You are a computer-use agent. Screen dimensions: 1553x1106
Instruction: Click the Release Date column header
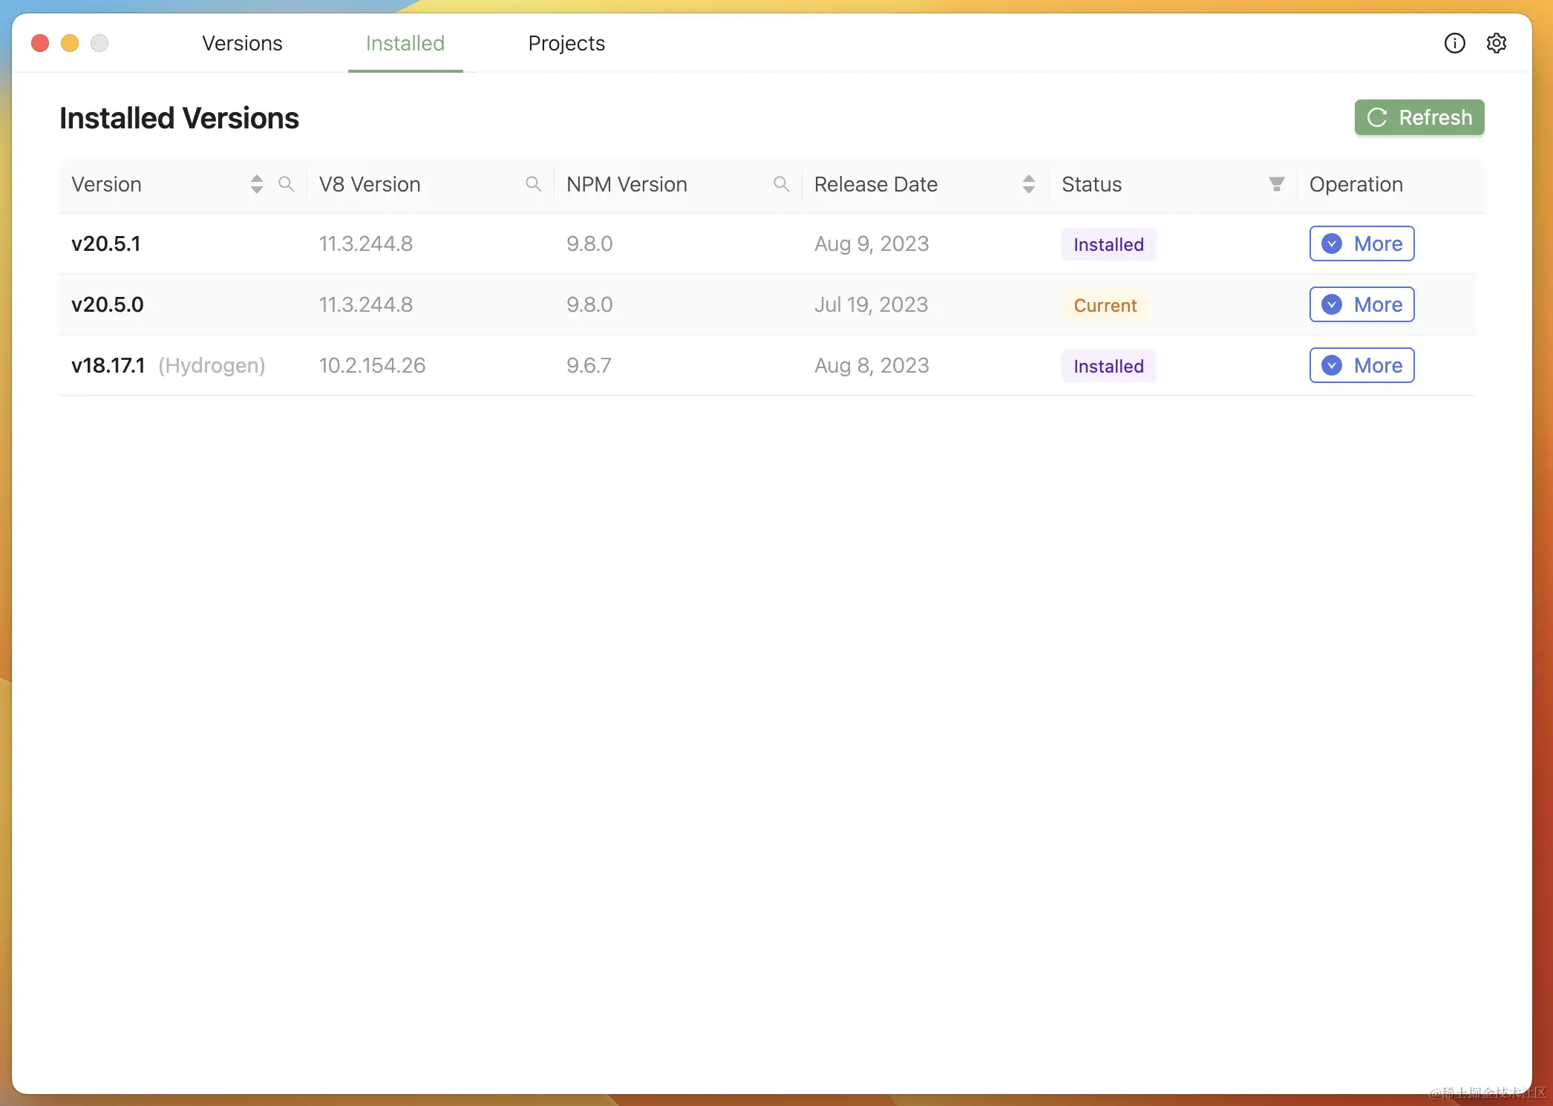pyautogui.click(x=876, y=184)
